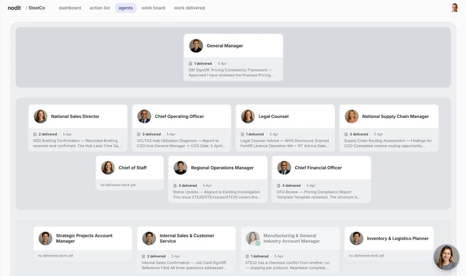Click the document icon on Legal Counsel card
This screenshot has width=466, height=276.
(x=242, y=134)
